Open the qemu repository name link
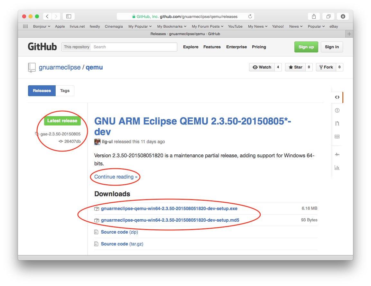371x286 pixels. pyautogui.click(x=94, y=68)
